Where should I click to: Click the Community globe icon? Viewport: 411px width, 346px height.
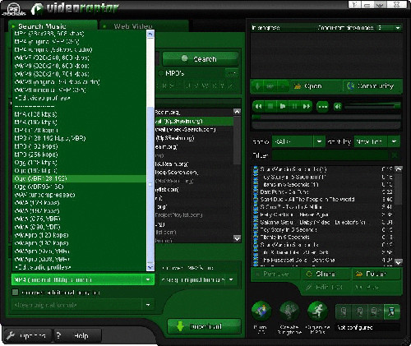(350, 86)
